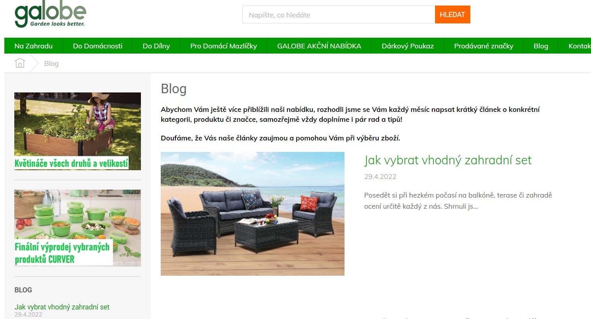Viewport: 591px width, 319px height.
Task: Select the Blog menu item
Action: [541, 46]
